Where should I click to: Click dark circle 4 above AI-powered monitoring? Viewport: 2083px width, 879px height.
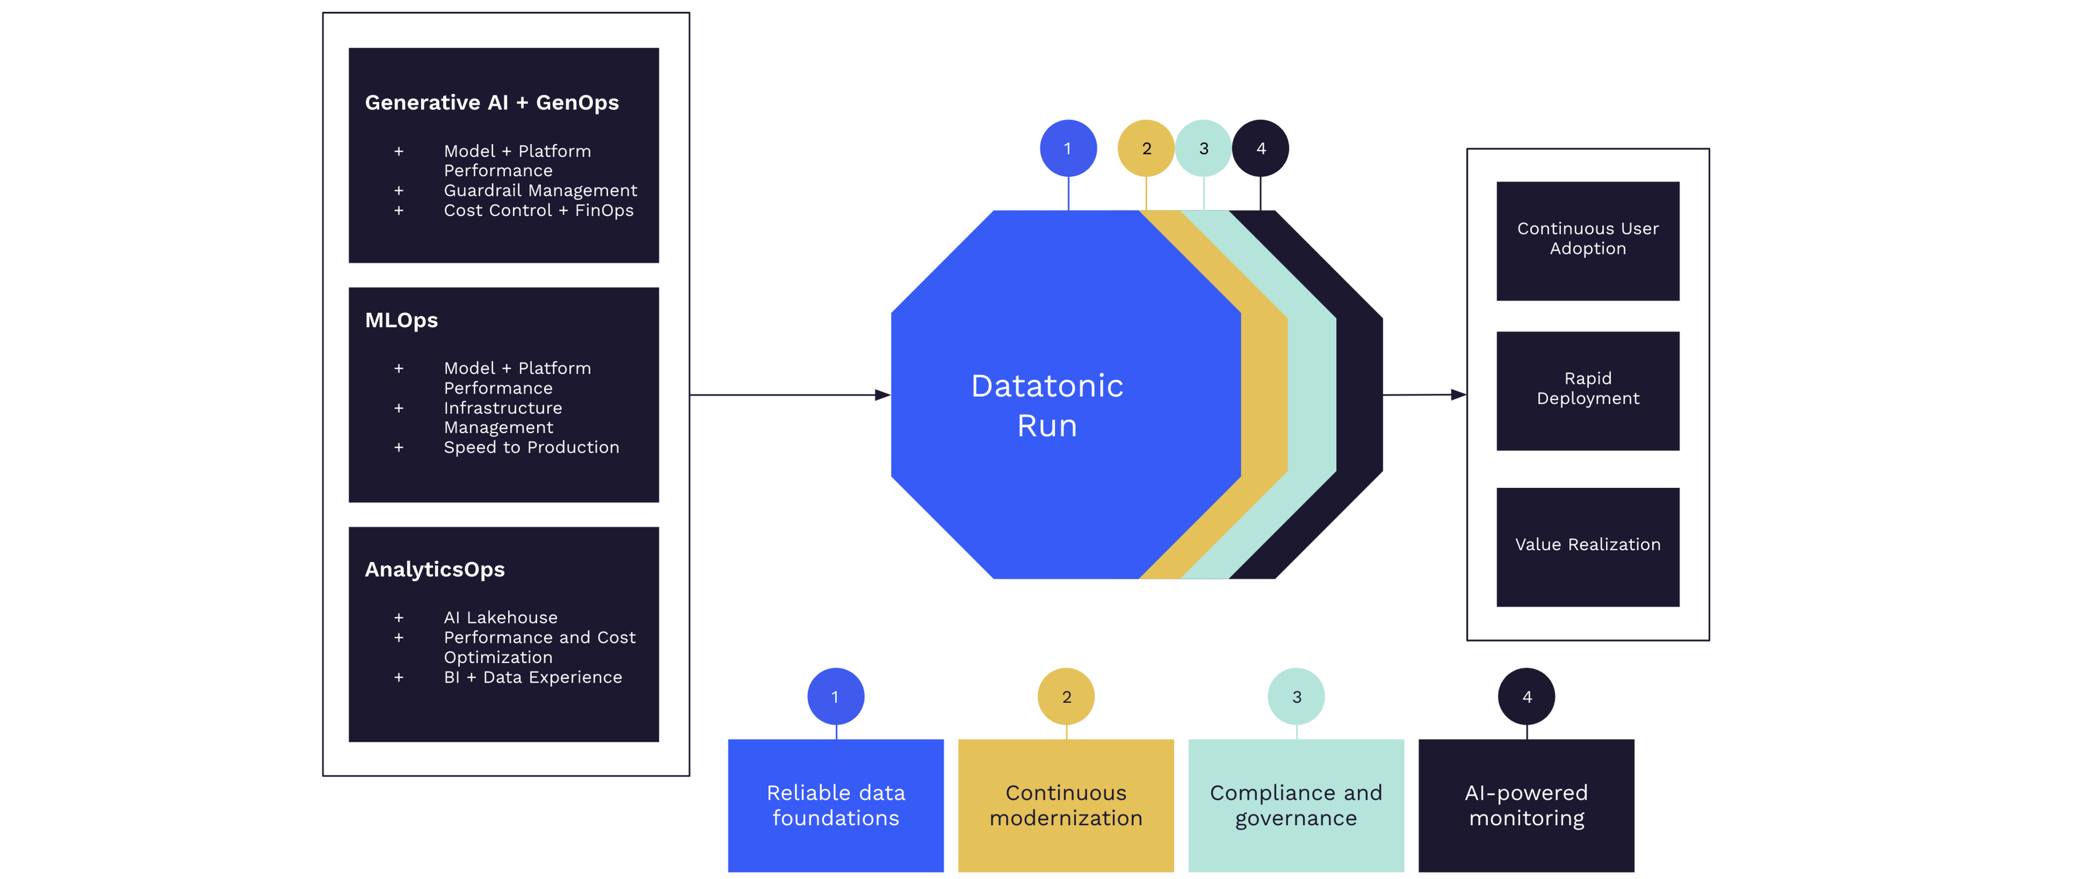point(1526,696)
